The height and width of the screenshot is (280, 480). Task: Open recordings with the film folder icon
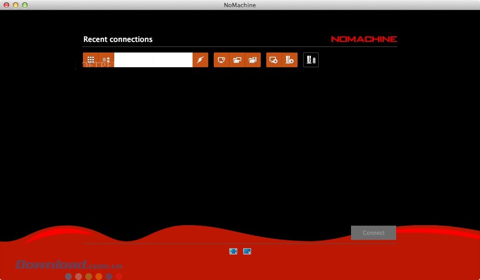coord(252,60)
